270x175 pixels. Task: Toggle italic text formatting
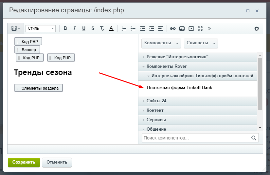click(74, 28)
